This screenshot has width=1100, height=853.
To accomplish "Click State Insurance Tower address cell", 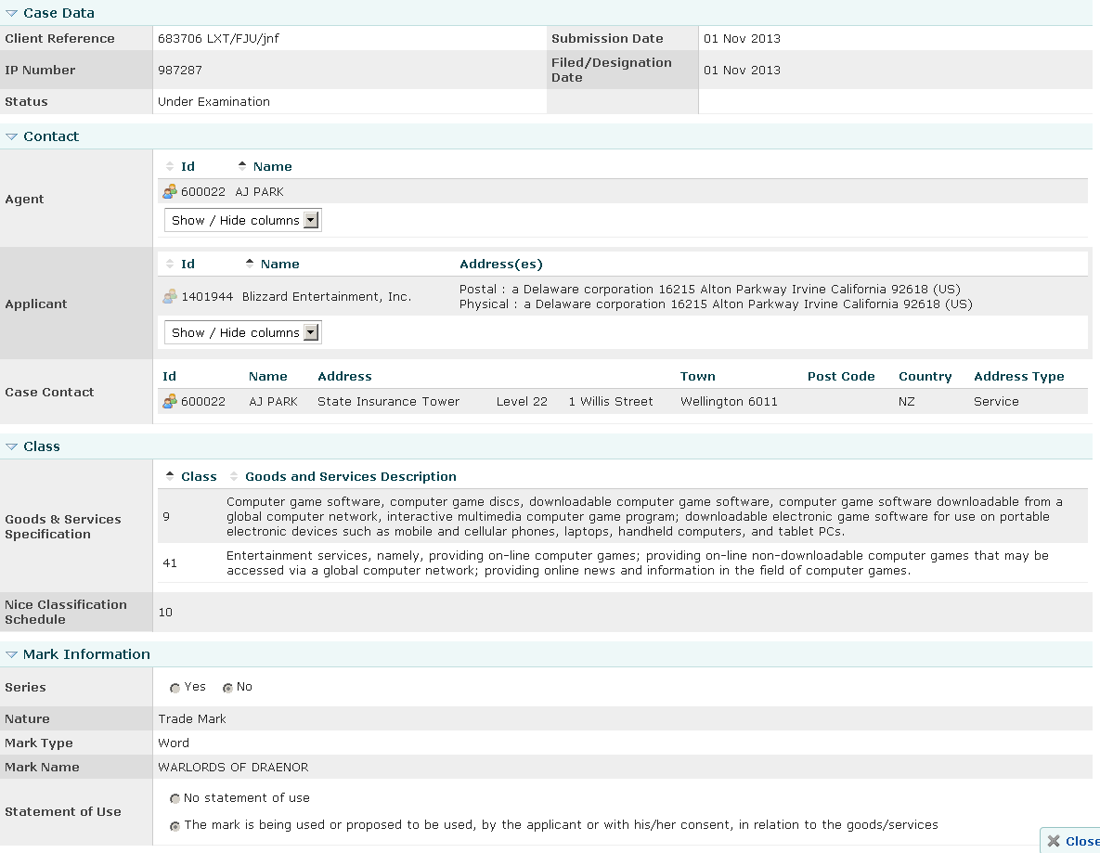I will (x=389, y=401).
